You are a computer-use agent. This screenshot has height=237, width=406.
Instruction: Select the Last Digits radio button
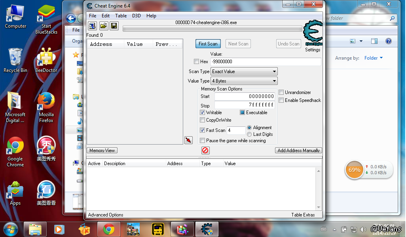click(x=249, y=134)
